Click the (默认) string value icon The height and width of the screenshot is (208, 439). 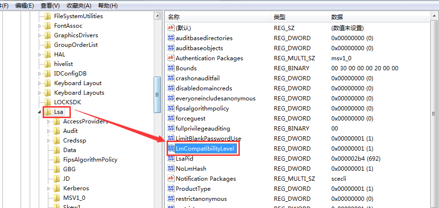171,28
